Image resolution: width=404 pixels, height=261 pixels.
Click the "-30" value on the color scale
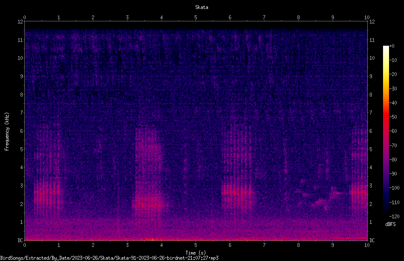[x=393, y=89]
